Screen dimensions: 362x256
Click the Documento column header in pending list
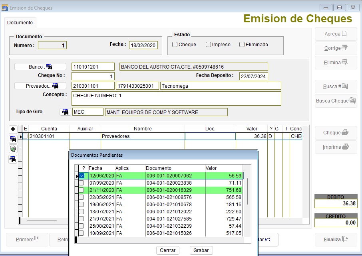175,168
